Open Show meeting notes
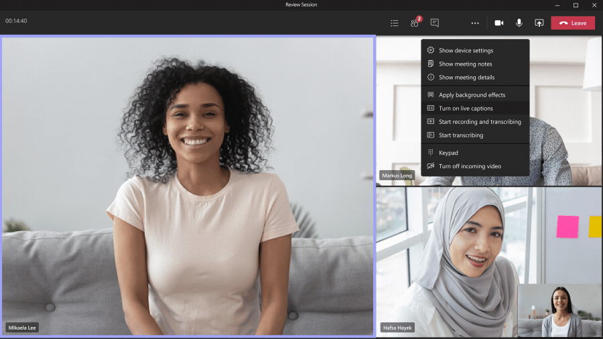This screenshot has width=603, height=339. click(465, 64)
